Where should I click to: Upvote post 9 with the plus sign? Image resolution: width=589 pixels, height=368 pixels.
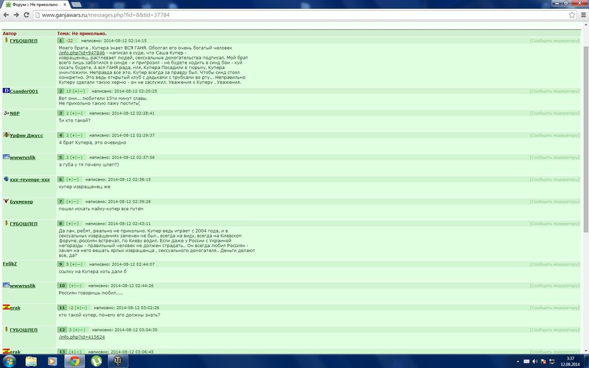(73, 264)
